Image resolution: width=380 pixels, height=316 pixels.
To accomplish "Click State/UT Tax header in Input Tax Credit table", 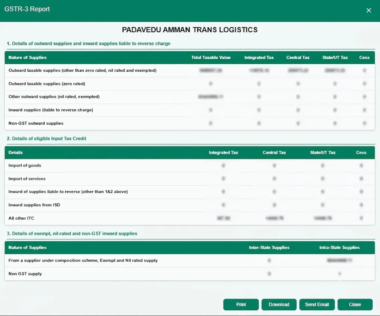I will (323, 152).
